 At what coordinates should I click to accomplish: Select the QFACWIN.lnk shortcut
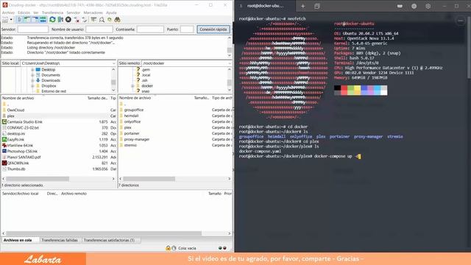coord(18,163)
